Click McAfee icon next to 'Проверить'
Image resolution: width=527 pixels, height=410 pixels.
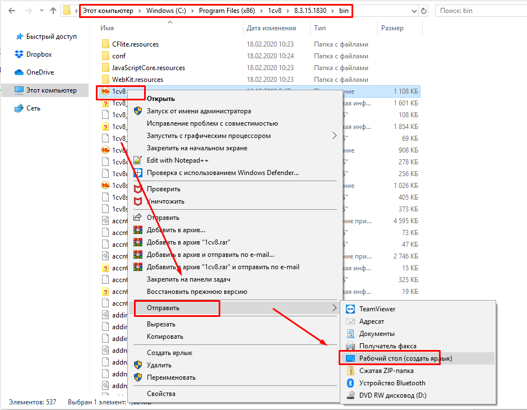pos(138,189)
